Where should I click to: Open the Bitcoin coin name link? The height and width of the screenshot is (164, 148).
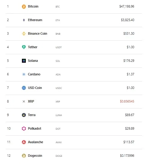(x=33, y=6)
